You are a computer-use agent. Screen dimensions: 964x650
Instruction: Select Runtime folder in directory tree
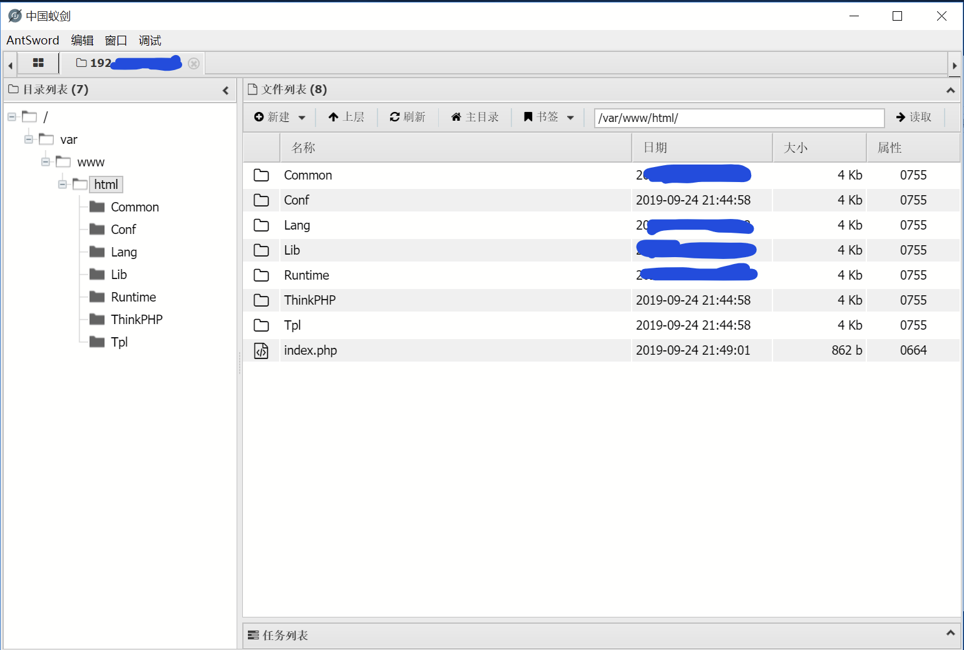133,297
